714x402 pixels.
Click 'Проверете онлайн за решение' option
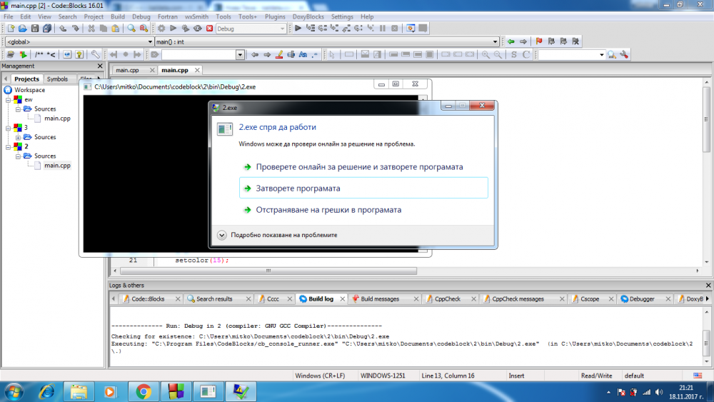[359, 167]
